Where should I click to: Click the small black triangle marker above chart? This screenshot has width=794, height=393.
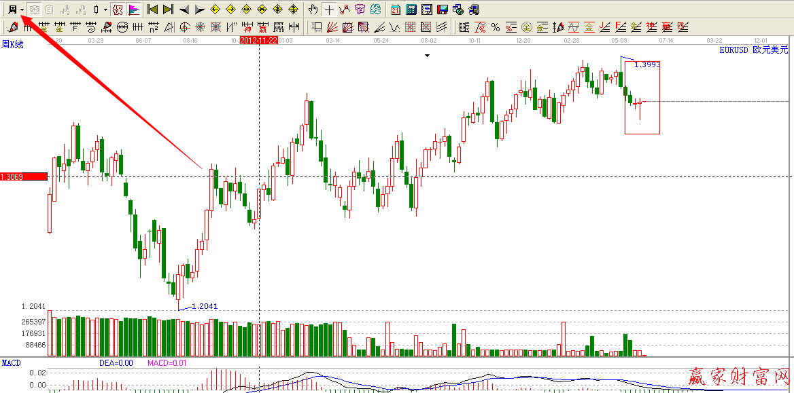pos(427,56)
